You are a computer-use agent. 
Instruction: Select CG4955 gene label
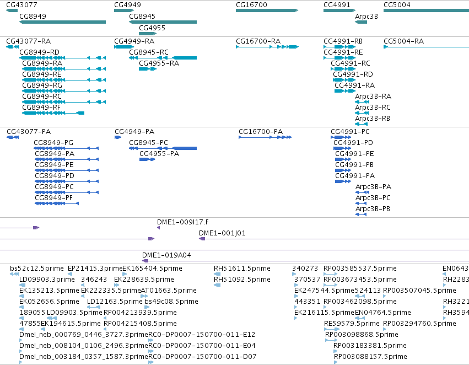(x=152, y=28)
